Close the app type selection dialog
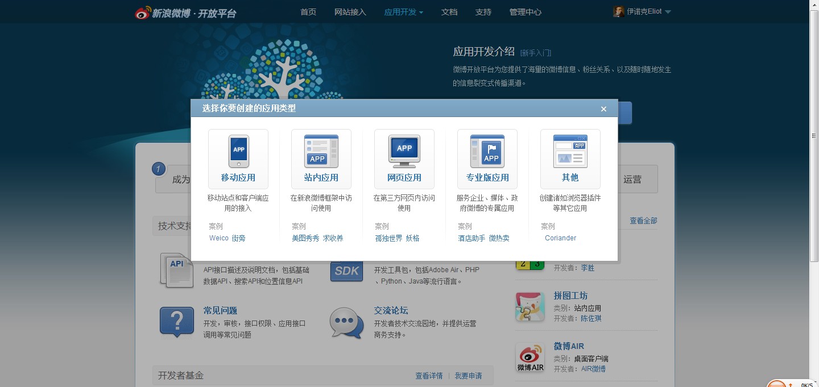The image size is (819, 387). point(603,109)
